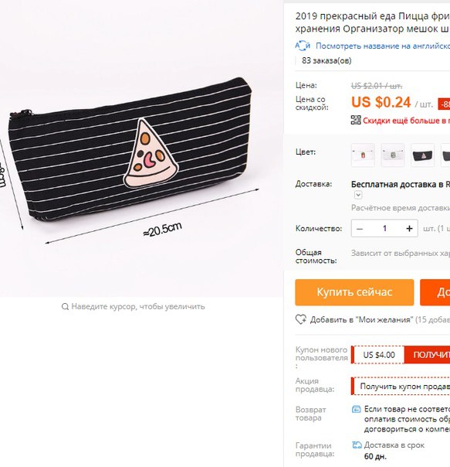The image size is (450, 467).
Task: Click the heart icon for wish list
Action: click(x=301, y=319)
